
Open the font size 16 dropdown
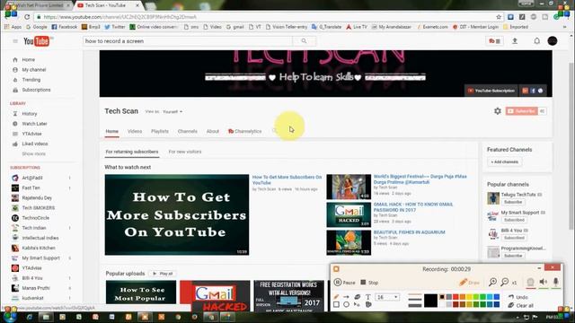(x=387, y=297)
